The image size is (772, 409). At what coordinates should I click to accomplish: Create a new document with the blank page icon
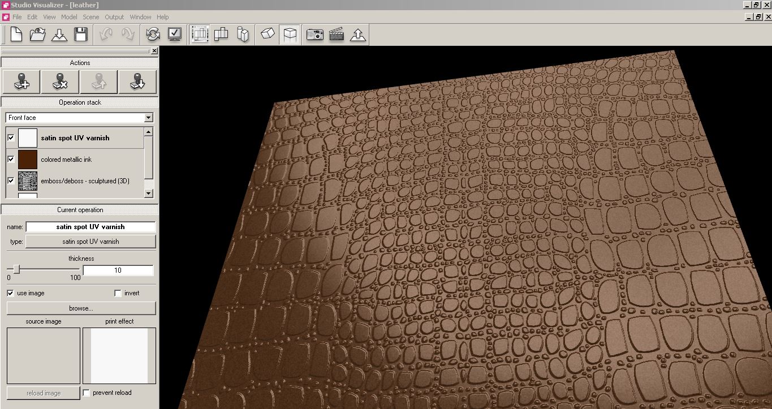click(x=16, y=35)
